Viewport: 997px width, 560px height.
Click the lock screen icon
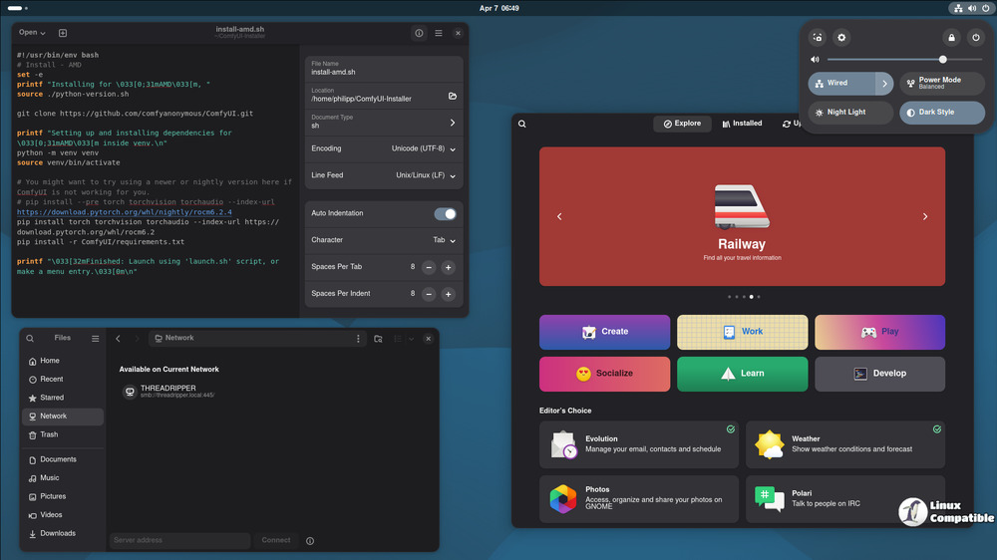951,38
